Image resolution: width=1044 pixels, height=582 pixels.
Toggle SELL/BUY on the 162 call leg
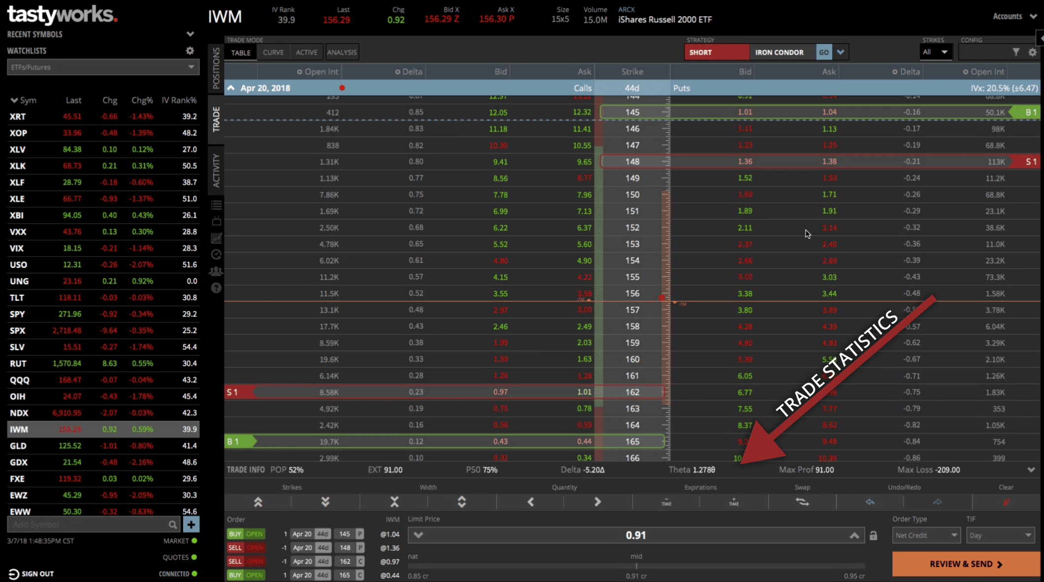(x=235, y=561)
